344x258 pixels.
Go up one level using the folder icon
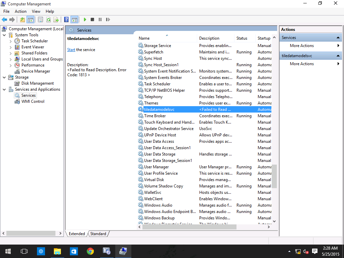[x=23, y=19]
